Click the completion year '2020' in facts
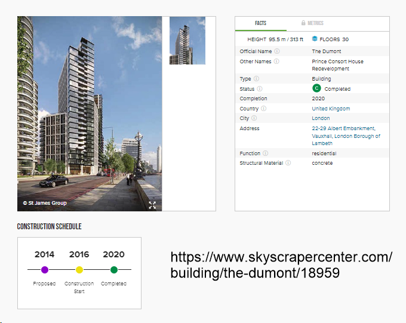Screen dimensions: 406x323 click(318, 99)
